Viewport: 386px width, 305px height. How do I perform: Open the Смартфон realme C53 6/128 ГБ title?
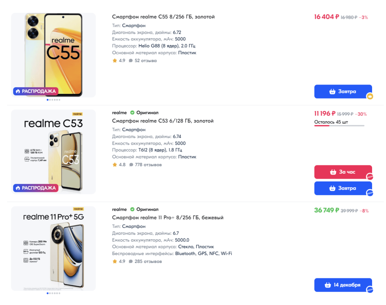coord(163,121)
